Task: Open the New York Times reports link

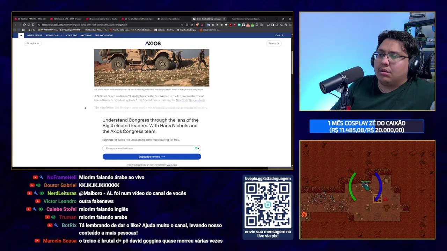Action: (190, 100)
